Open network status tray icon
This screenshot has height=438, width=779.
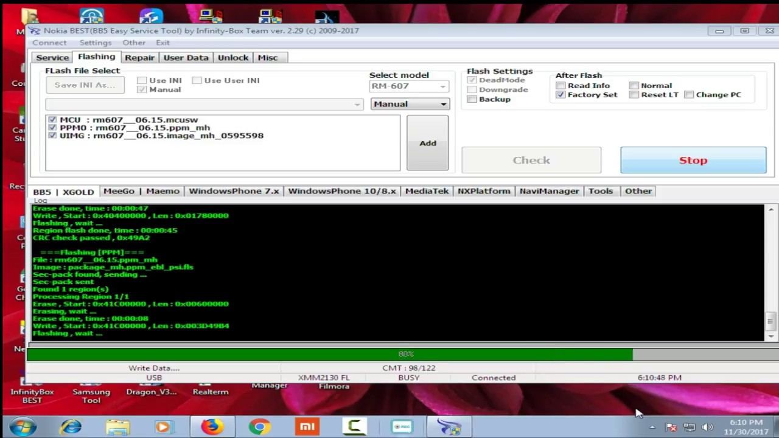pos(689,427)
